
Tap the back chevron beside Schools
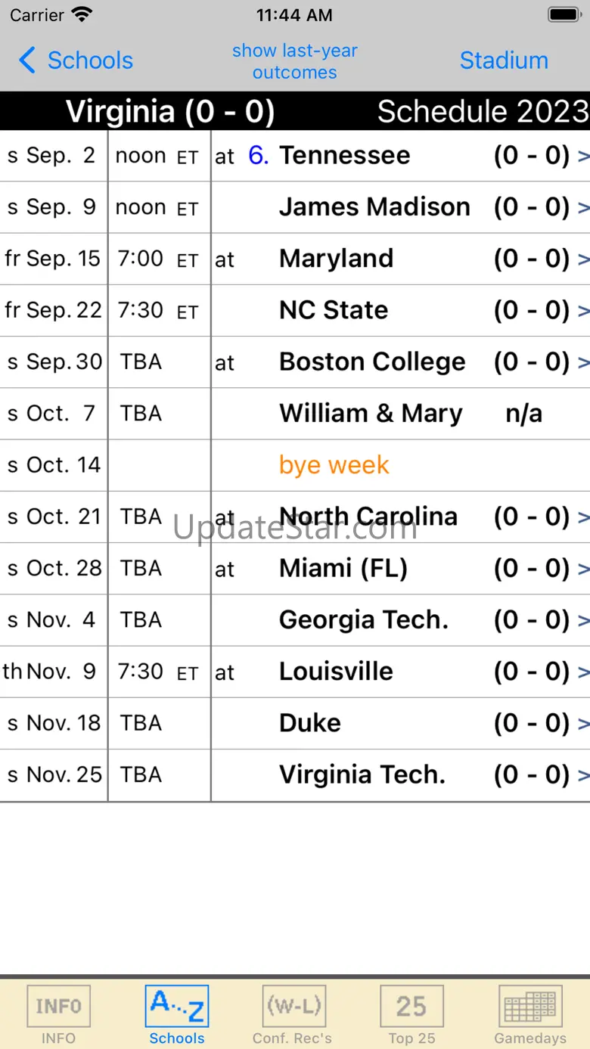pyautogui.click(x=27, y=60)
